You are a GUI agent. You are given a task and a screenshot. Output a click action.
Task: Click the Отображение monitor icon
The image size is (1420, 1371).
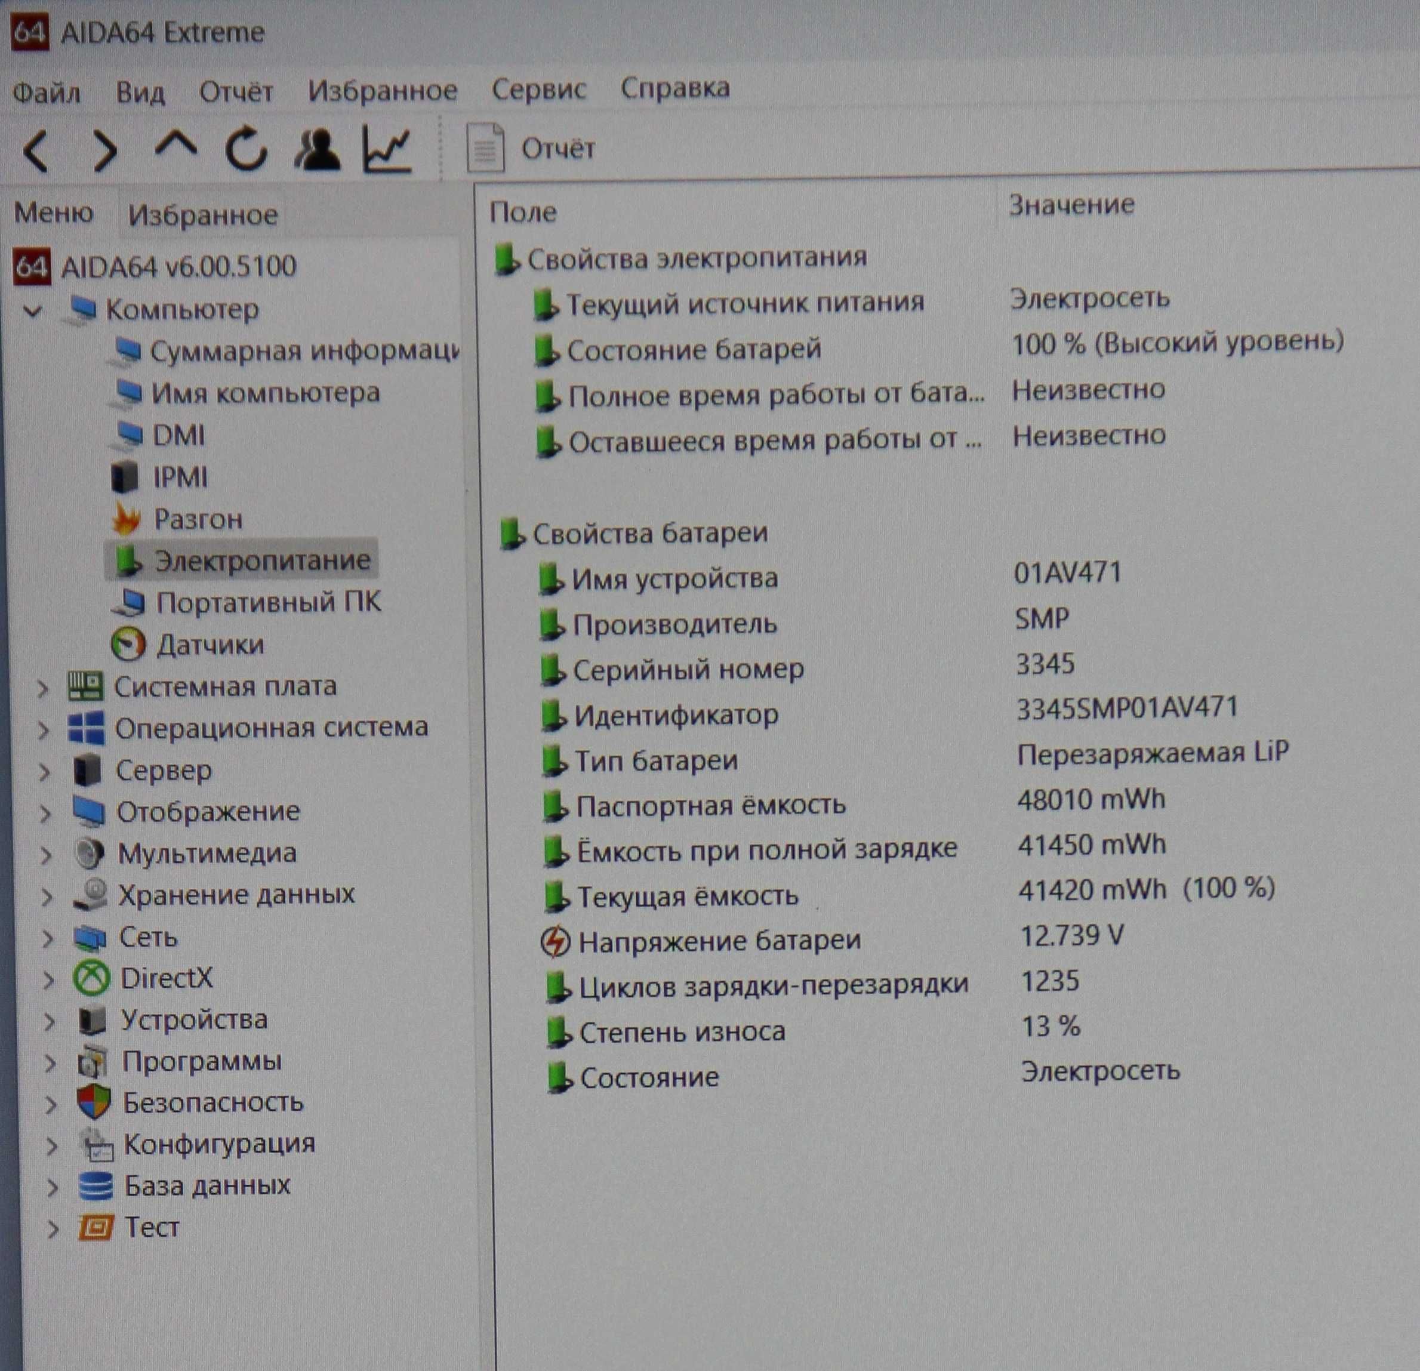click(88, 812)
